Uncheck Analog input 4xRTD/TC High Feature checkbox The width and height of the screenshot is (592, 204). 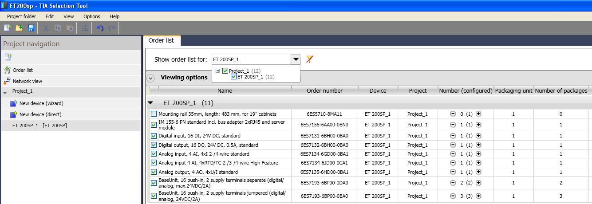154,163
